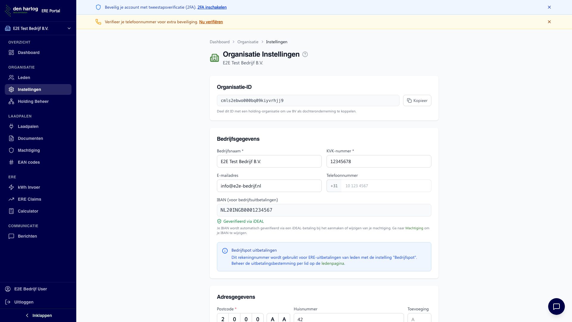This screenshot has width=572, height=322.
Task: Open Berichten under Communicatie
Action: coord(27,236)
